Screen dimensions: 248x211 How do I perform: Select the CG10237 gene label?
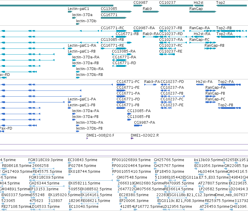[167, 3]
